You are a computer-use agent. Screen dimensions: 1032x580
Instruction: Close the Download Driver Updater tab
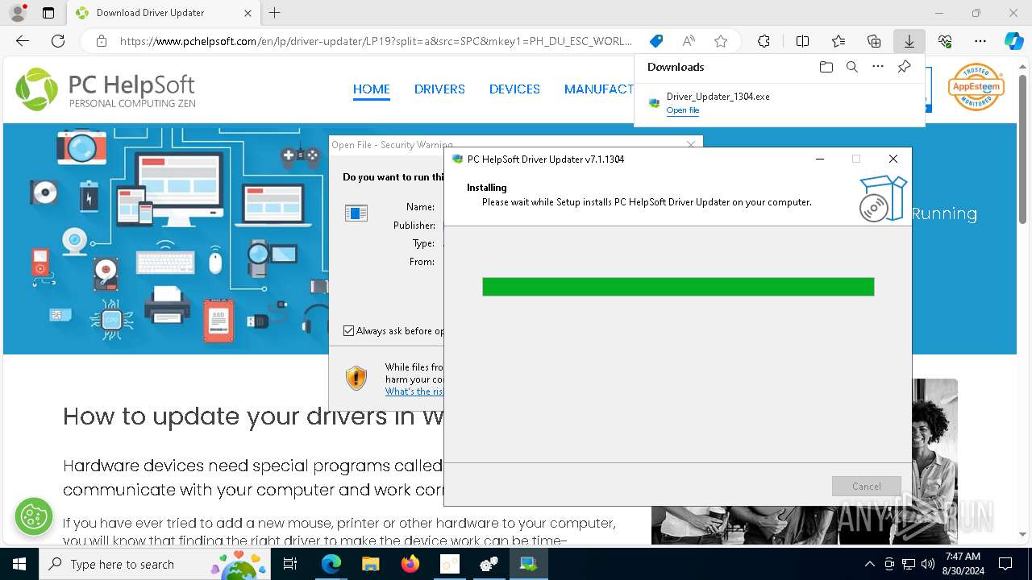pyautogui.click(x=248, y=13)
